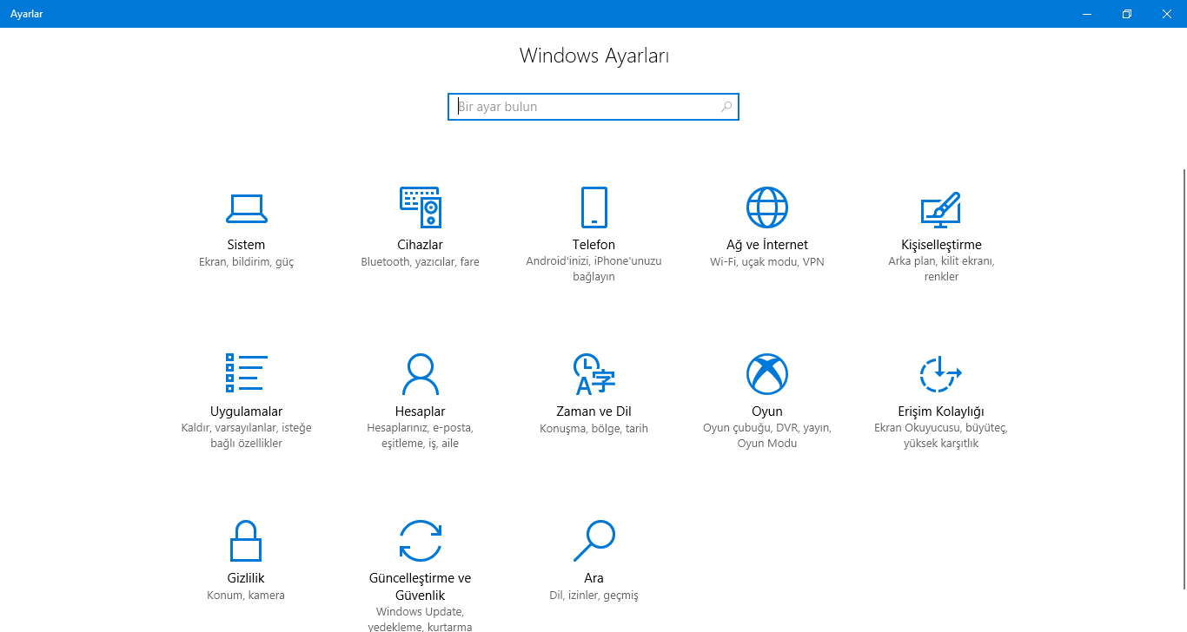Open the Sistem laptop icon
The height and width of the screenshot is (632, 1187).
point(246,207)
